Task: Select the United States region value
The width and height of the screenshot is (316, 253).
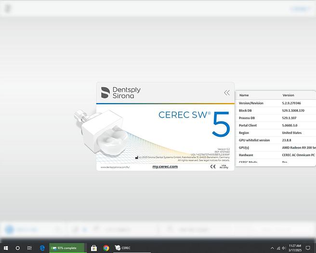Action: tap(291, 133)
